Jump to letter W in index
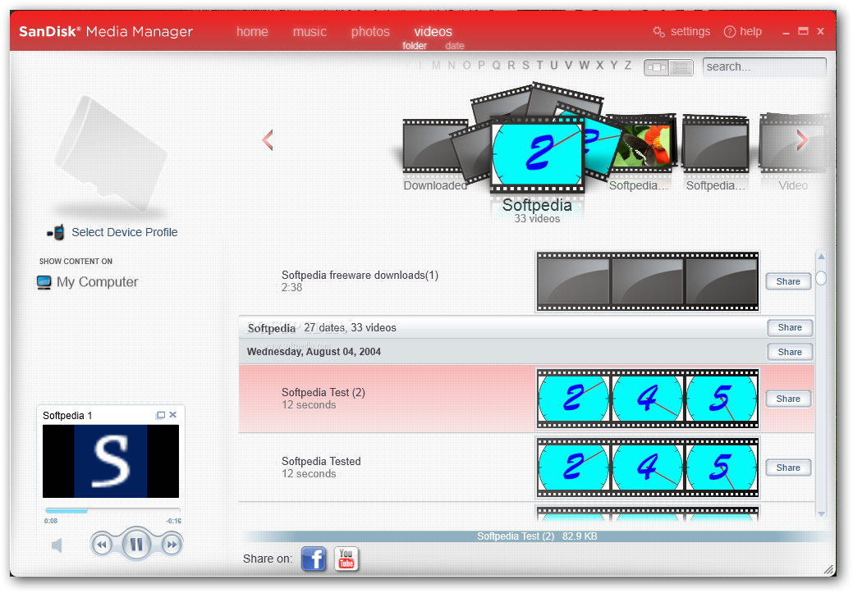This screenshot has height=593, width=853. [585, 66]
